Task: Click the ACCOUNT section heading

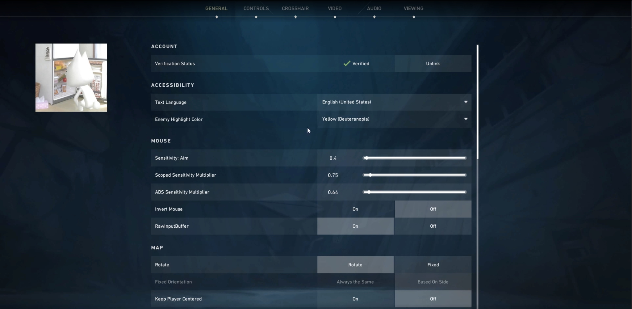Action: (x=164, y=47)
